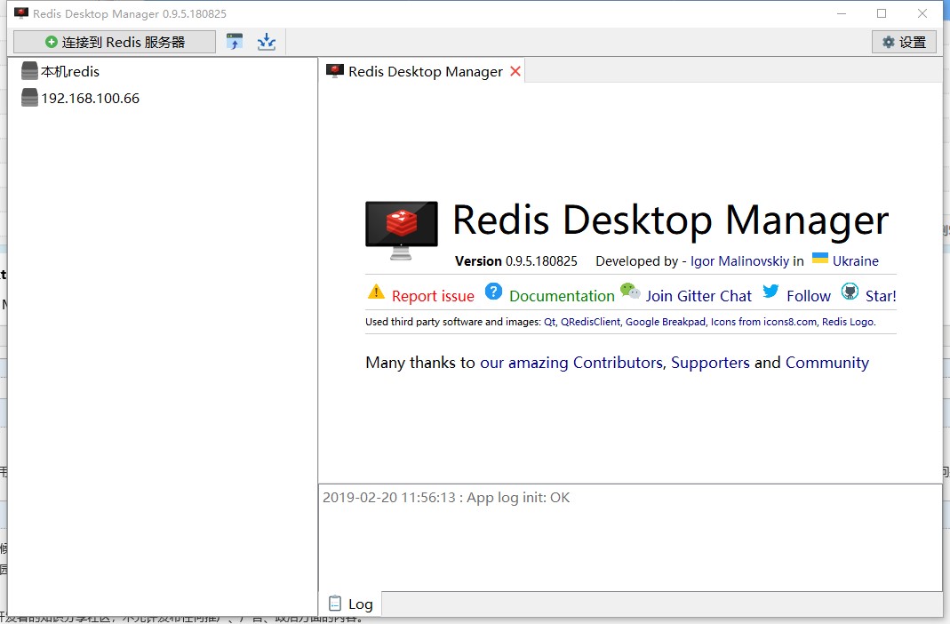Click Connect to Redis Server button

(x=115, y=42)
